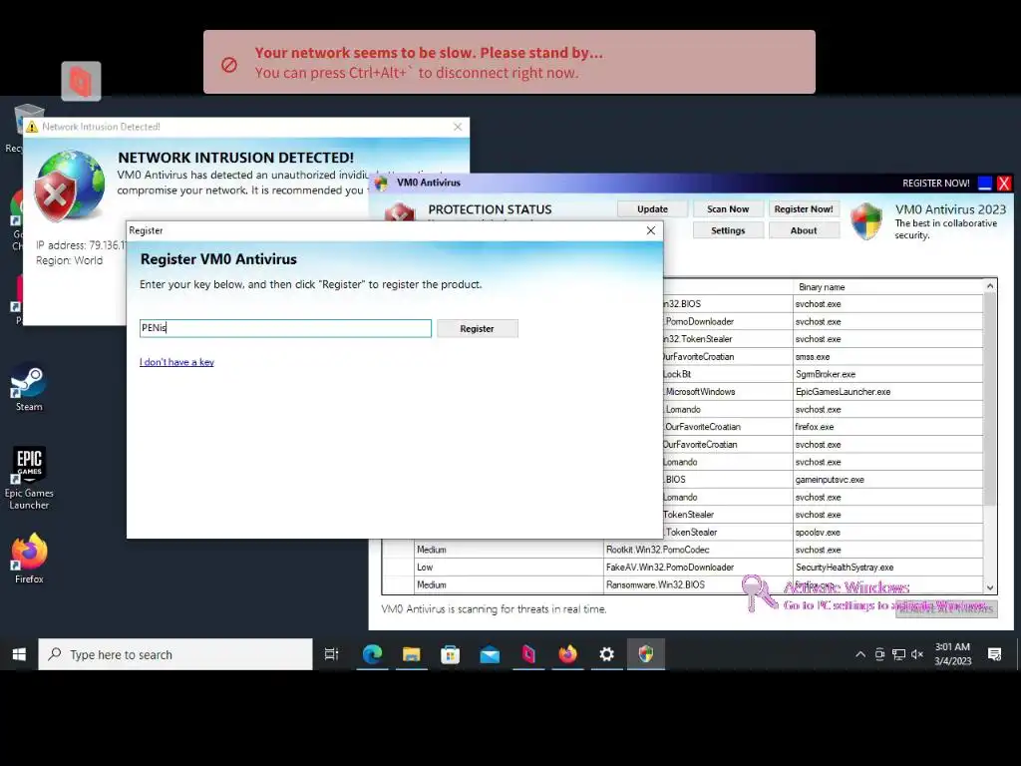Launch Microsoft Edge from the taskbar
1021x766 pixels.
[372, 654]
